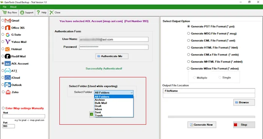
Task: Pick Archive folder in dropdown list
Action: point(114,100)
